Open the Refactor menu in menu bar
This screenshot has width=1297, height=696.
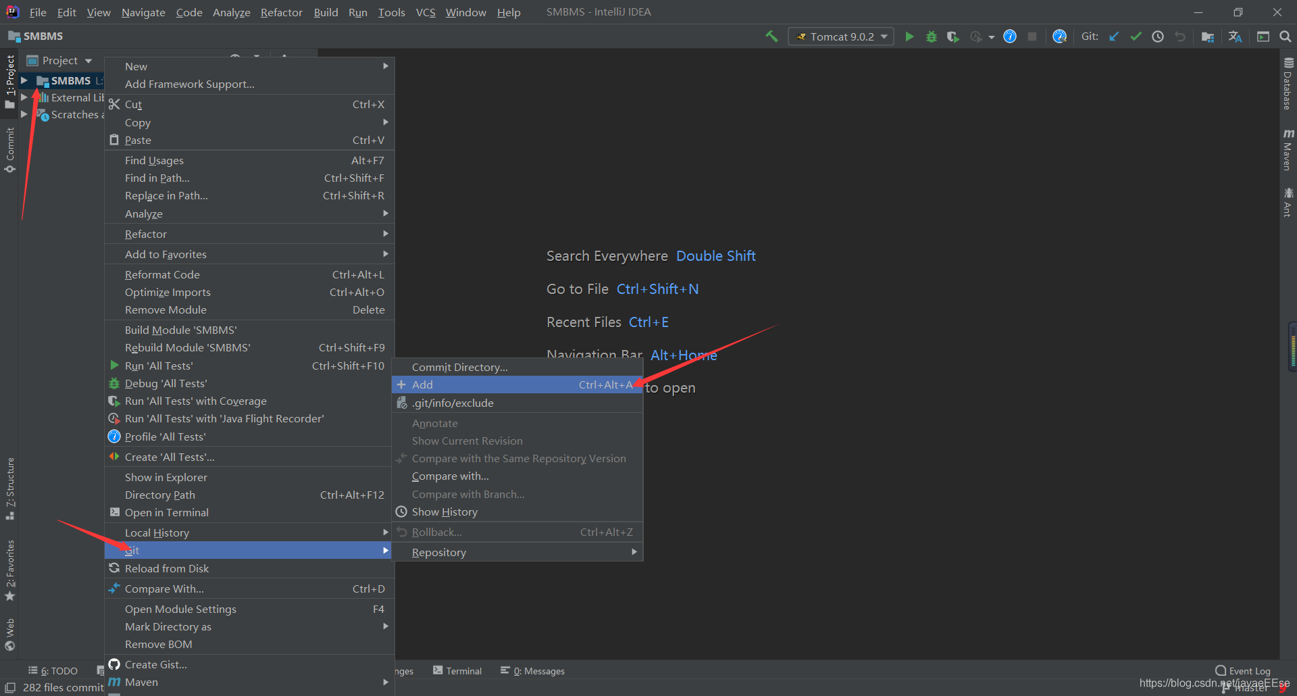(281, 12)
